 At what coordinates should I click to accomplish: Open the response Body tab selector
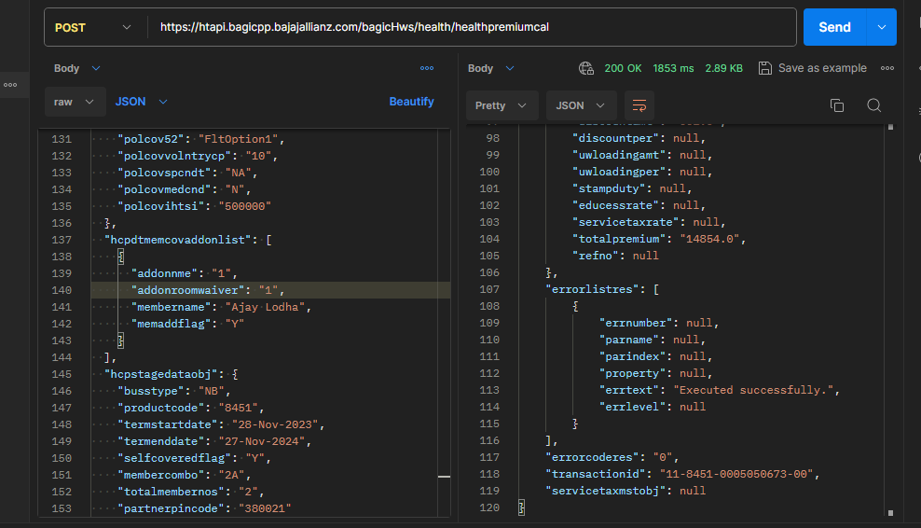pyautogui.click(x=490, y=68)
